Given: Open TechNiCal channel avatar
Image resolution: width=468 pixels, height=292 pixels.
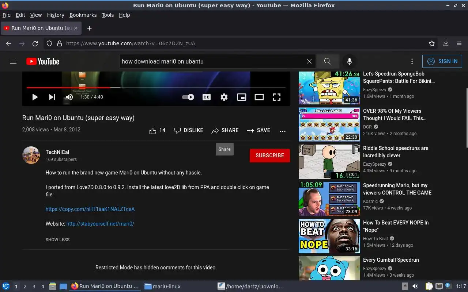Looking at the screenshot, I should pos(31,155).
